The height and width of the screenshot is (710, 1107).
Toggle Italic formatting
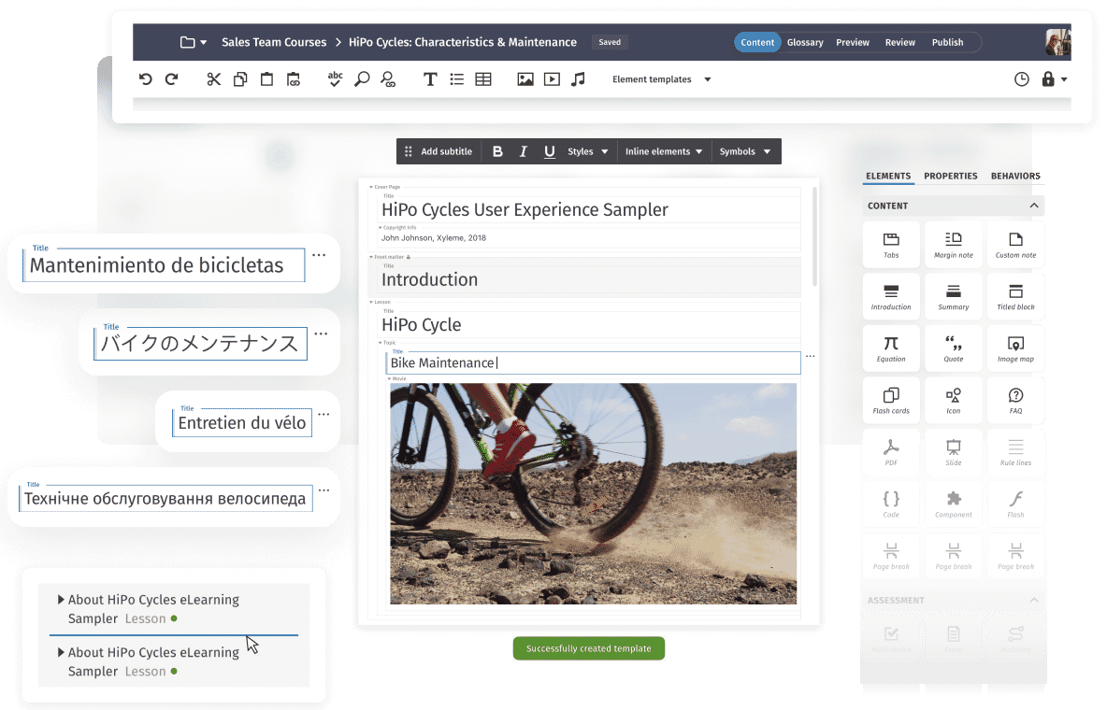pyautogui.click(x=524, y=151)
